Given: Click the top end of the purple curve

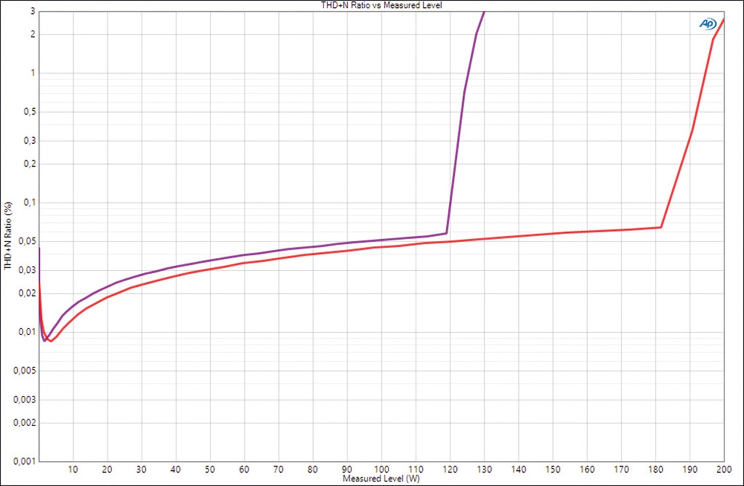Looking at the screenshot, I should [x=484, y=12].
